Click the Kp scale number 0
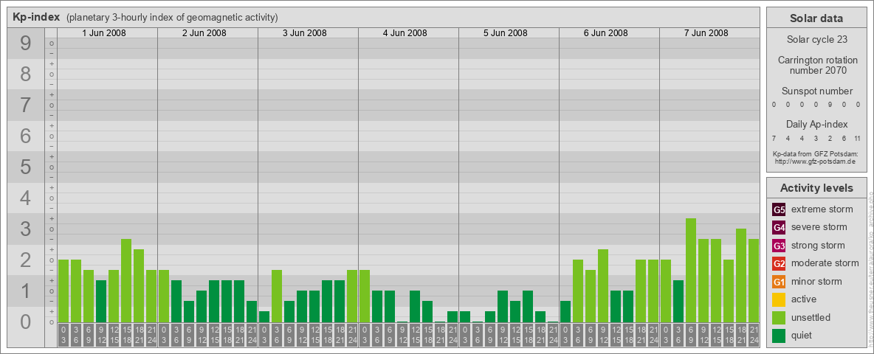The height and width of the screenshot is (354, 874). [26, 321]
